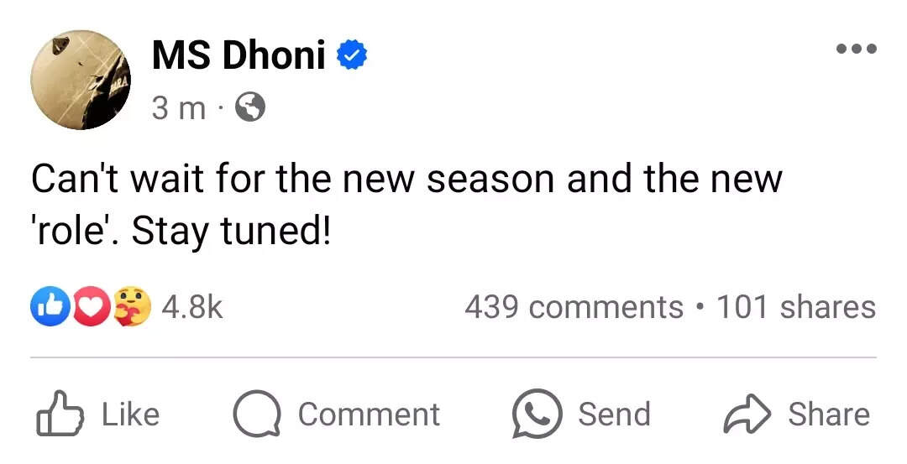View the 4.8k reactions list
The height and width of the screenshot is (464, 907).
191,307
